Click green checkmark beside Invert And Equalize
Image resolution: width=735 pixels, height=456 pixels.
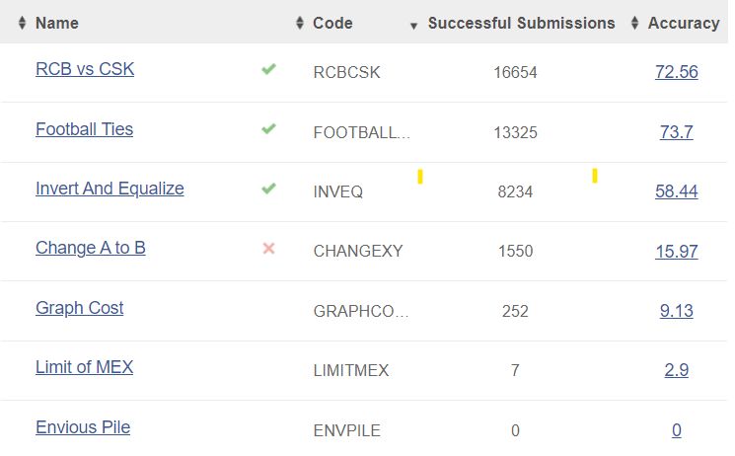(268, 189)
